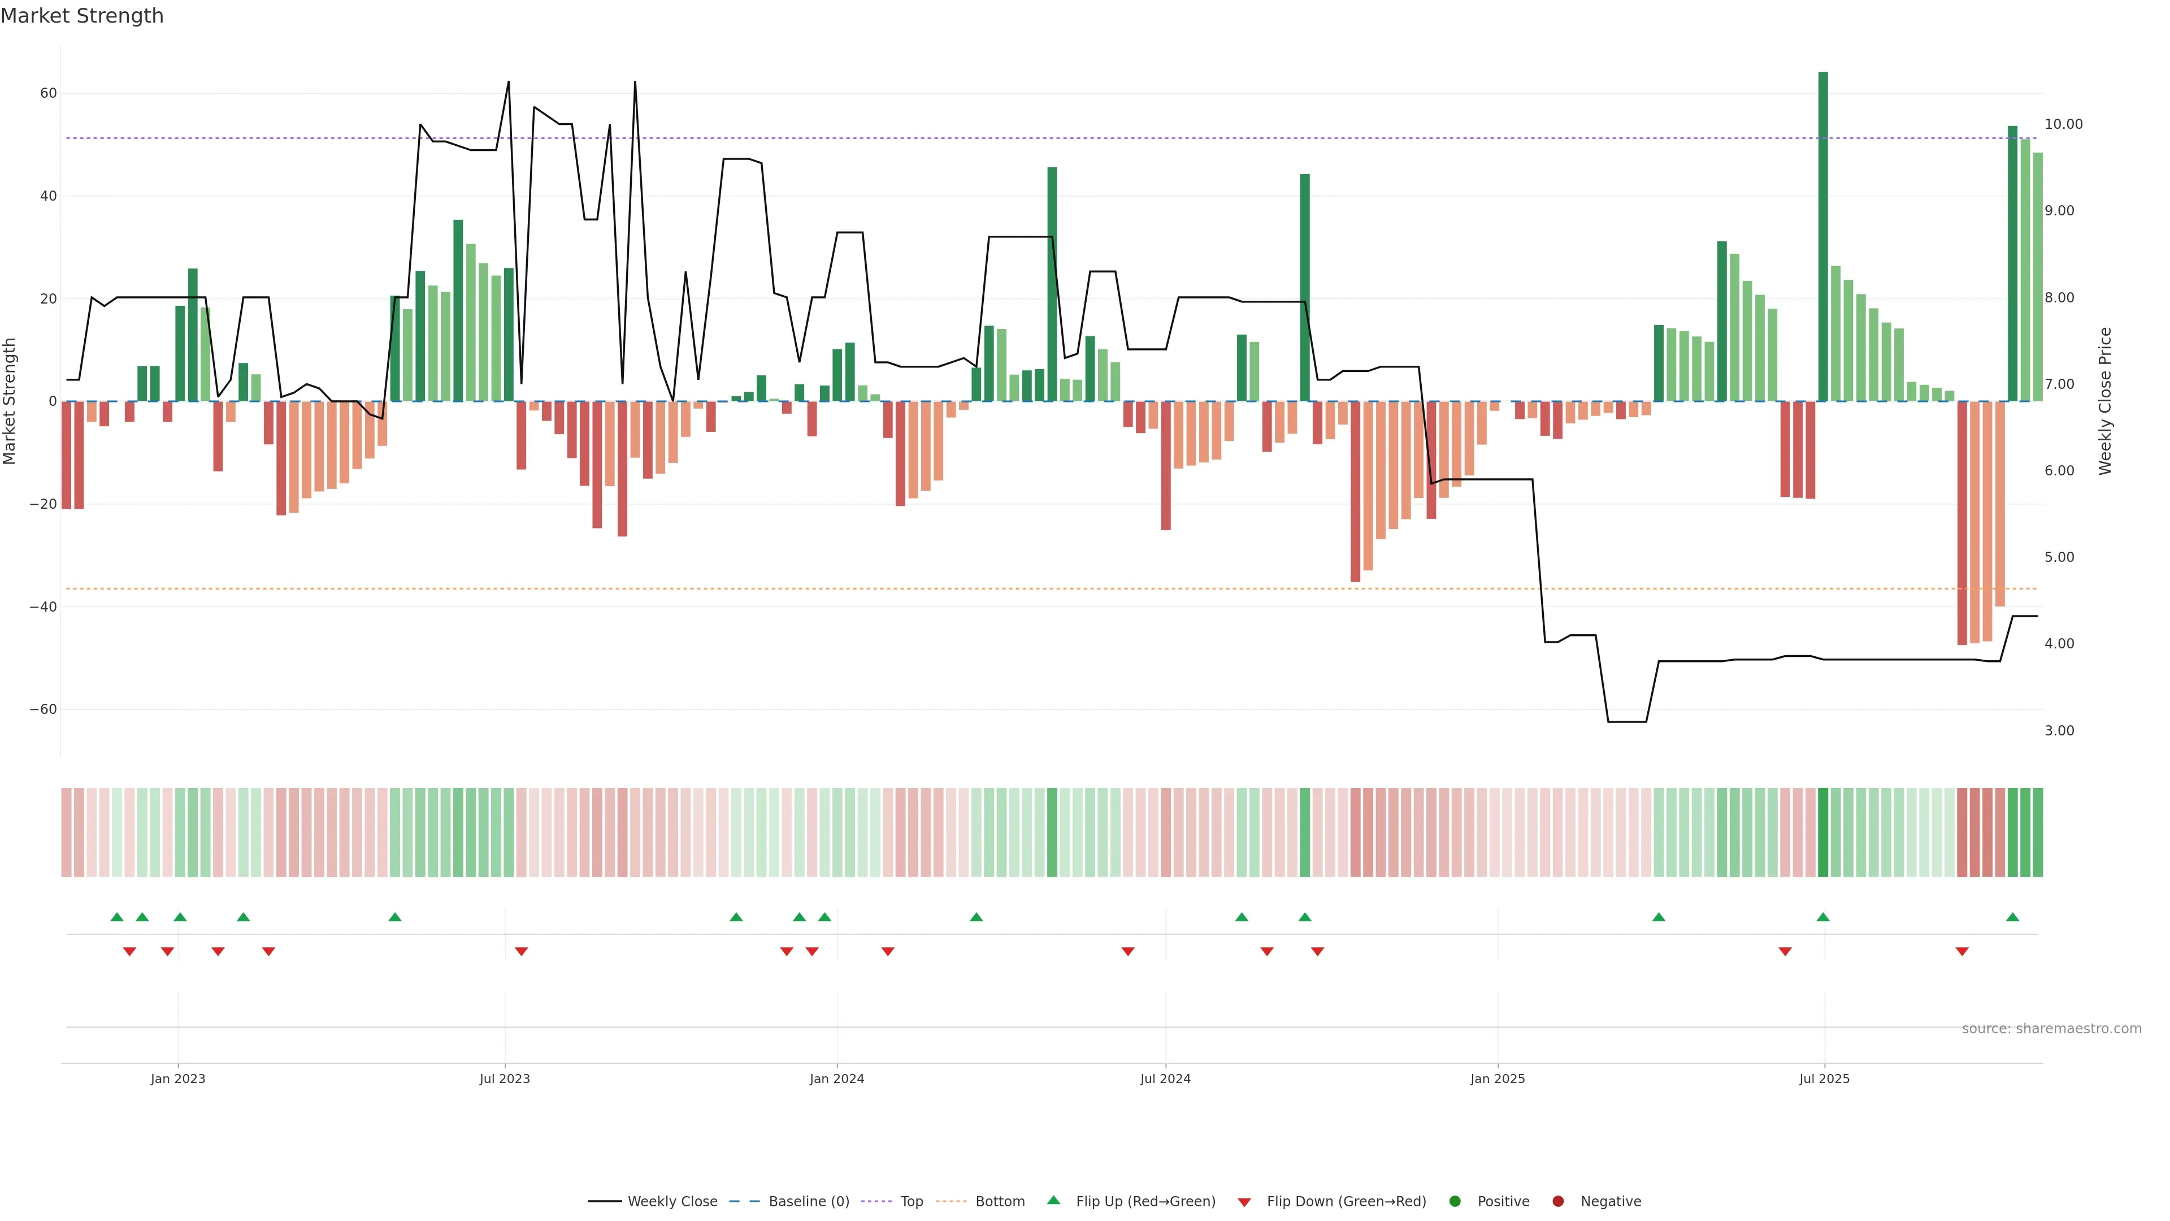Click green Positive circle in legend
Image resolution: width=2170 pixels, height=1221 pixels.
tap(1455, 1202)
